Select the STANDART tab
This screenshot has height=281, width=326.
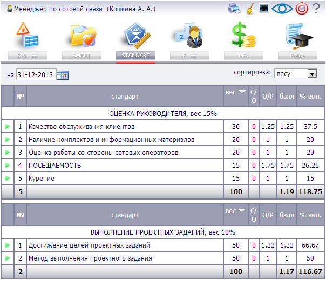pyautogui.click(x=135, y=56)
